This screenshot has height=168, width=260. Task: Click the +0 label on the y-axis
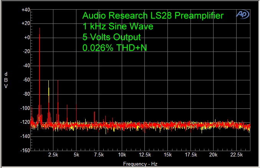[x=27, y=38]
